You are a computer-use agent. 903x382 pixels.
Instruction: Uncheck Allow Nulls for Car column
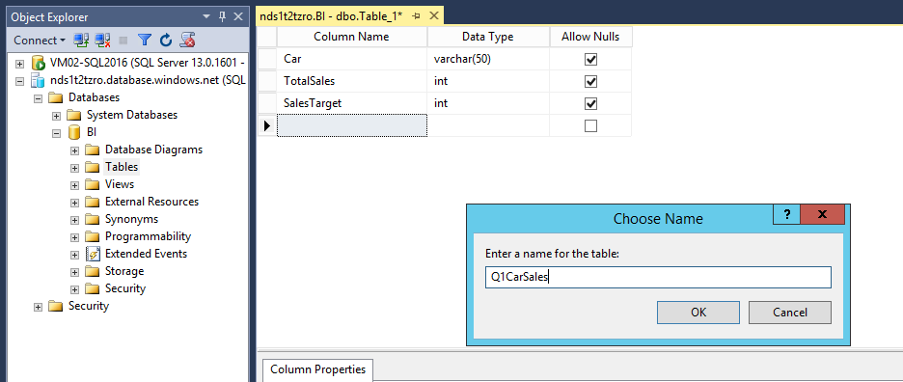590,60
